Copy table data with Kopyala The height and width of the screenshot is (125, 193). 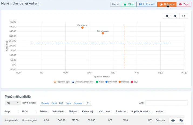coord(45,103)
